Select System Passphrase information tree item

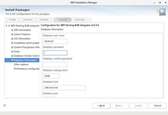[x=26, y=47]
